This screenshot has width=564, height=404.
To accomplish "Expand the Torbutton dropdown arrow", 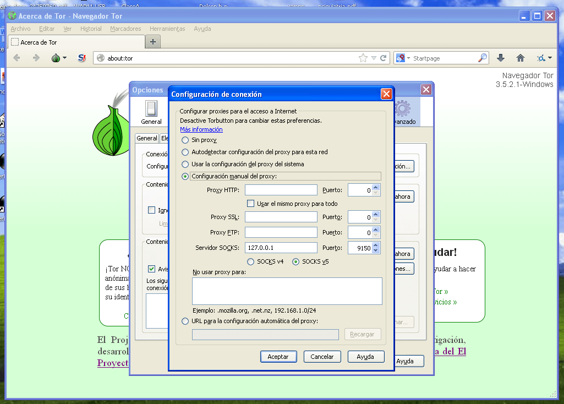I will pyautogui.click(x=65, y=58).
